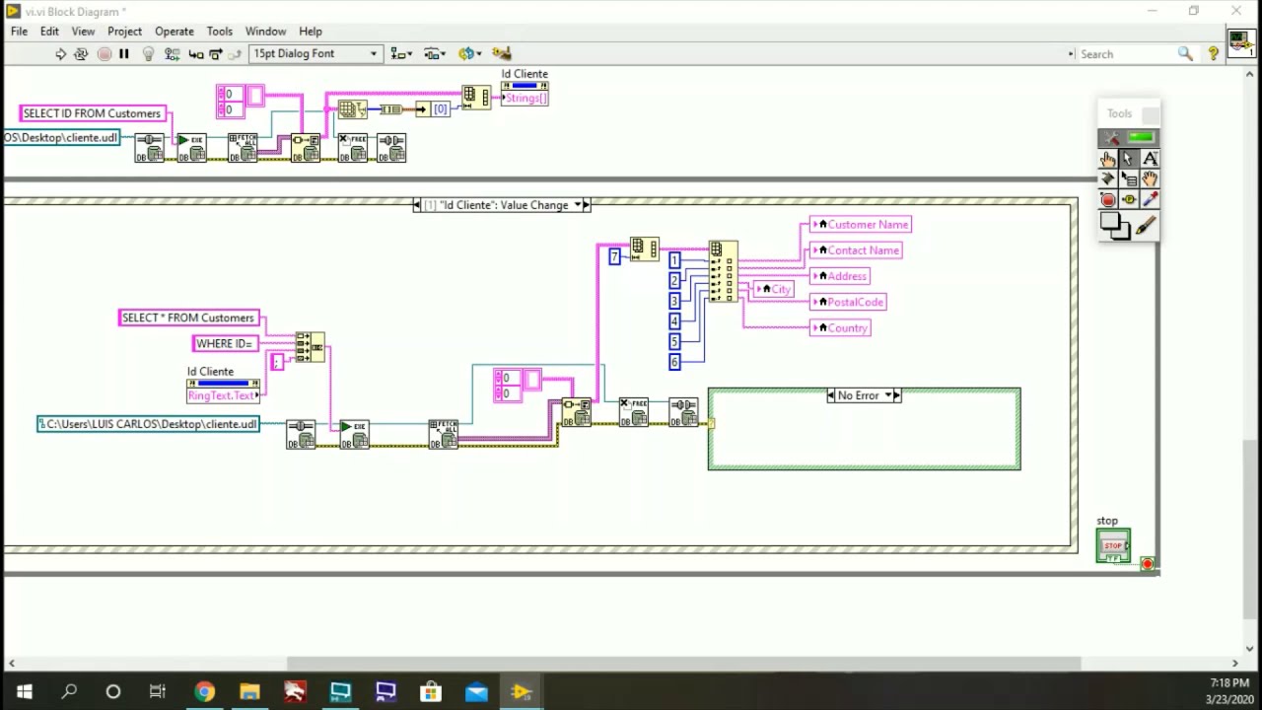
Task: Click the Id Cliente RingText.Text property node
Action: 224,390
